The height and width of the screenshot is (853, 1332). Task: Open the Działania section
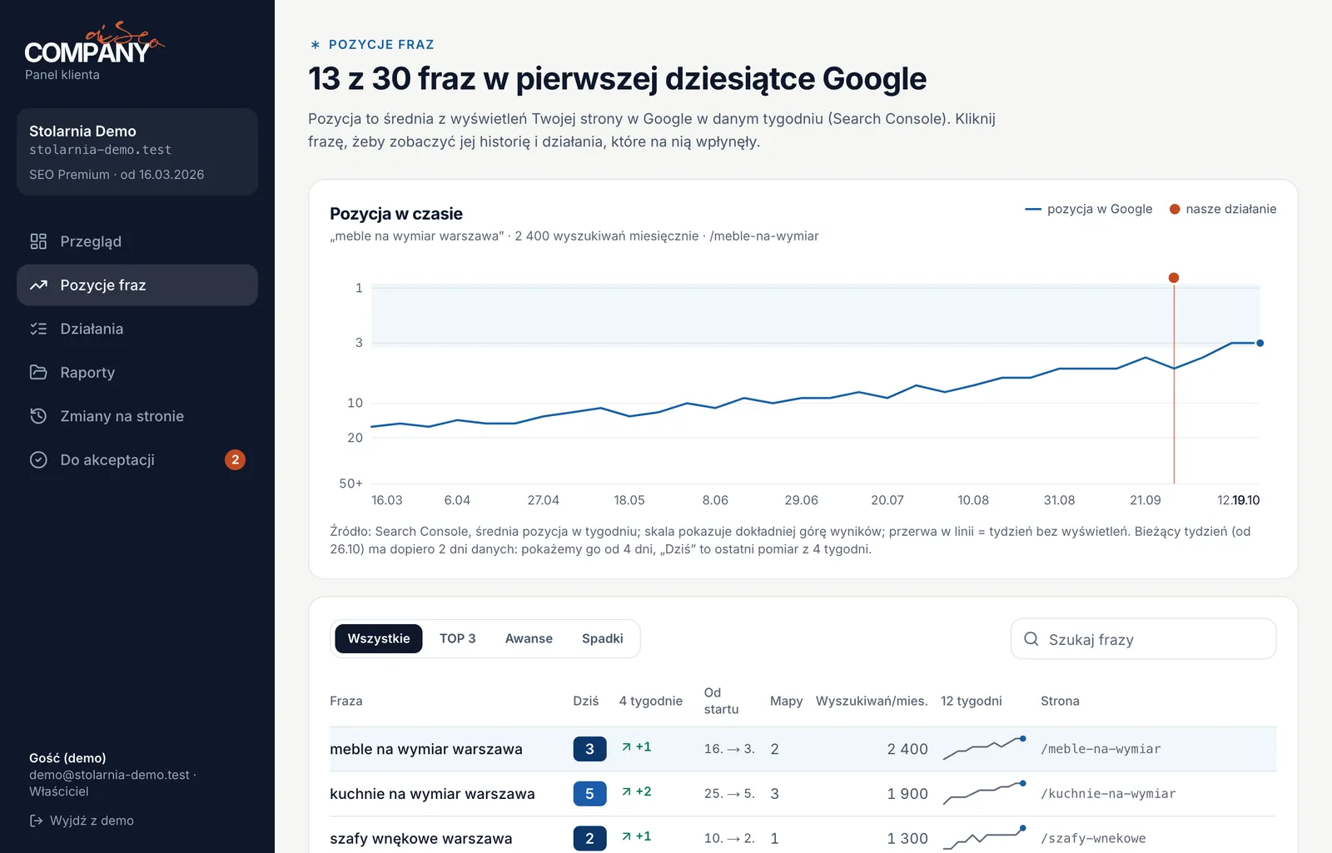tap(137, 329)
